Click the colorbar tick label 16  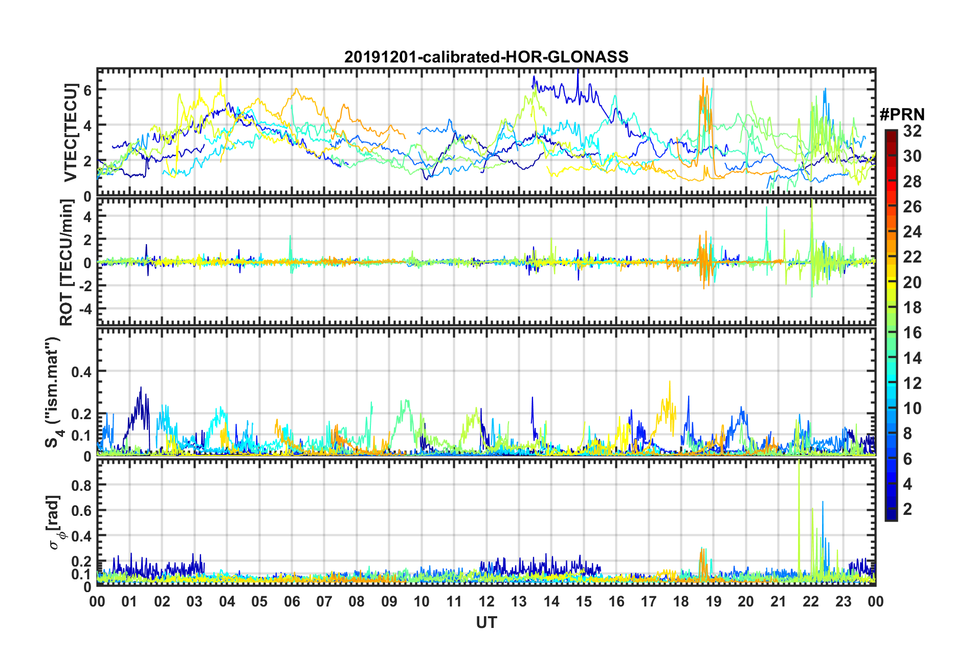[x=912, y=333]
